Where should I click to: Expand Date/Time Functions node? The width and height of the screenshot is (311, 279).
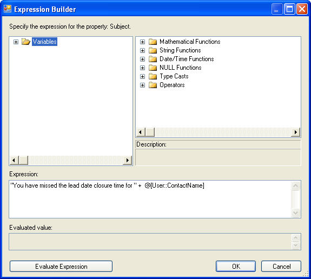click(142, 59)
